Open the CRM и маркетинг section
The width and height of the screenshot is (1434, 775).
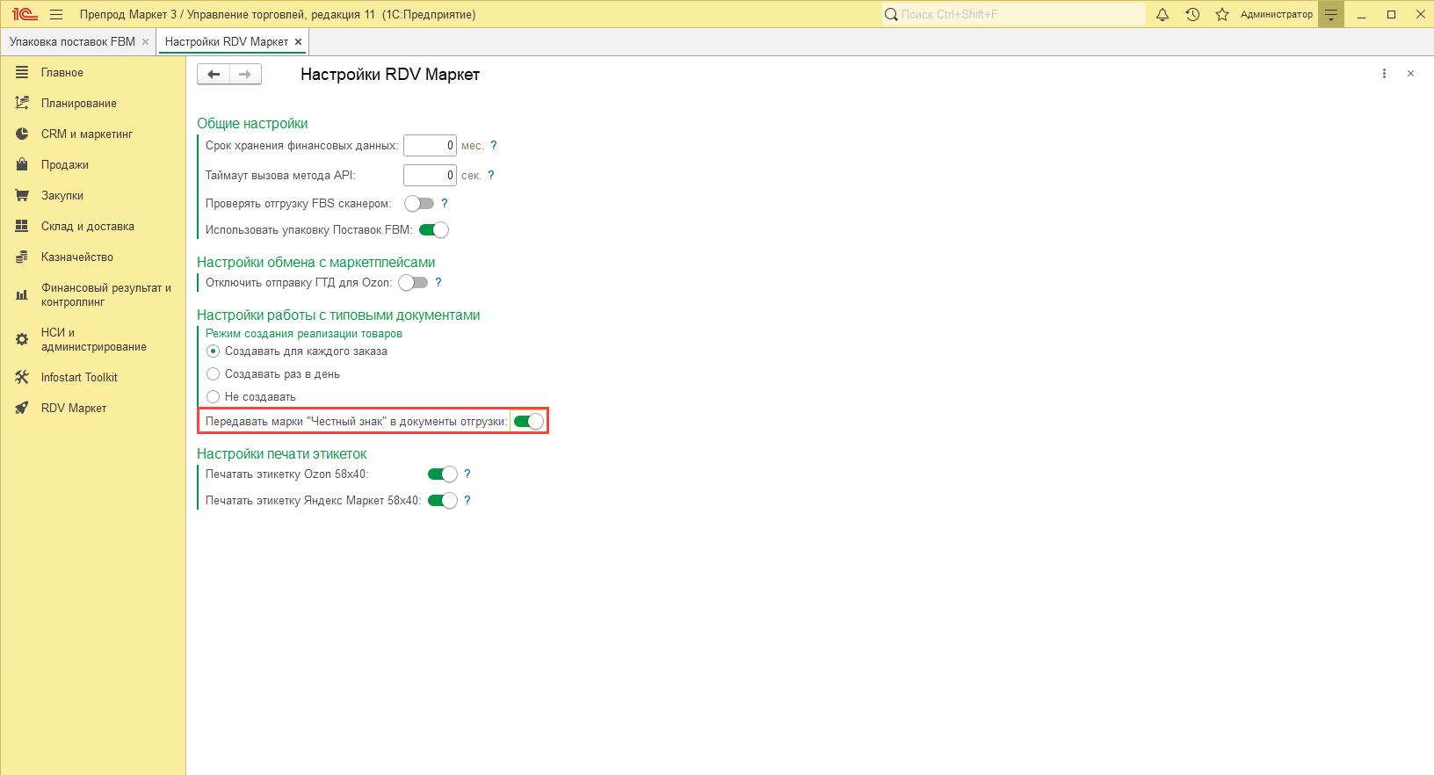click(x=87, y=134)
